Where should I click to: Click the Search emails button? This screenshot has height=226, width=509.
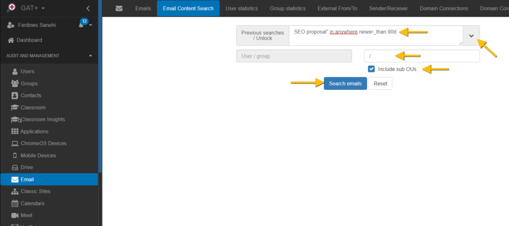(345, 83)
